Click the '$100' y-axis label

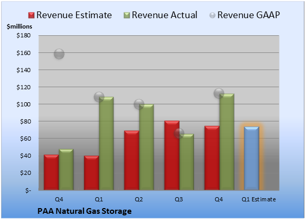pos(23,104)
